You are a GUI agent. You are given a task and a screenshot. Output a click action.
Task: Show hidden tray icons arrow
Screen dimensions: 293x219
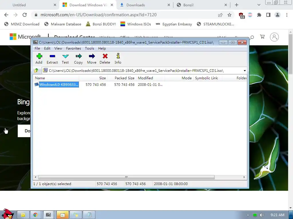tap(248, 215)
